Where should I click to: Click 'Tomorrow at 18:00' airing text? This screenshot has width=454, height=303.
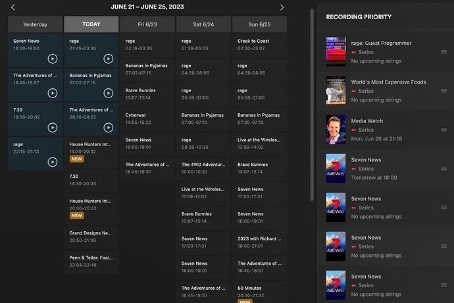374,178
